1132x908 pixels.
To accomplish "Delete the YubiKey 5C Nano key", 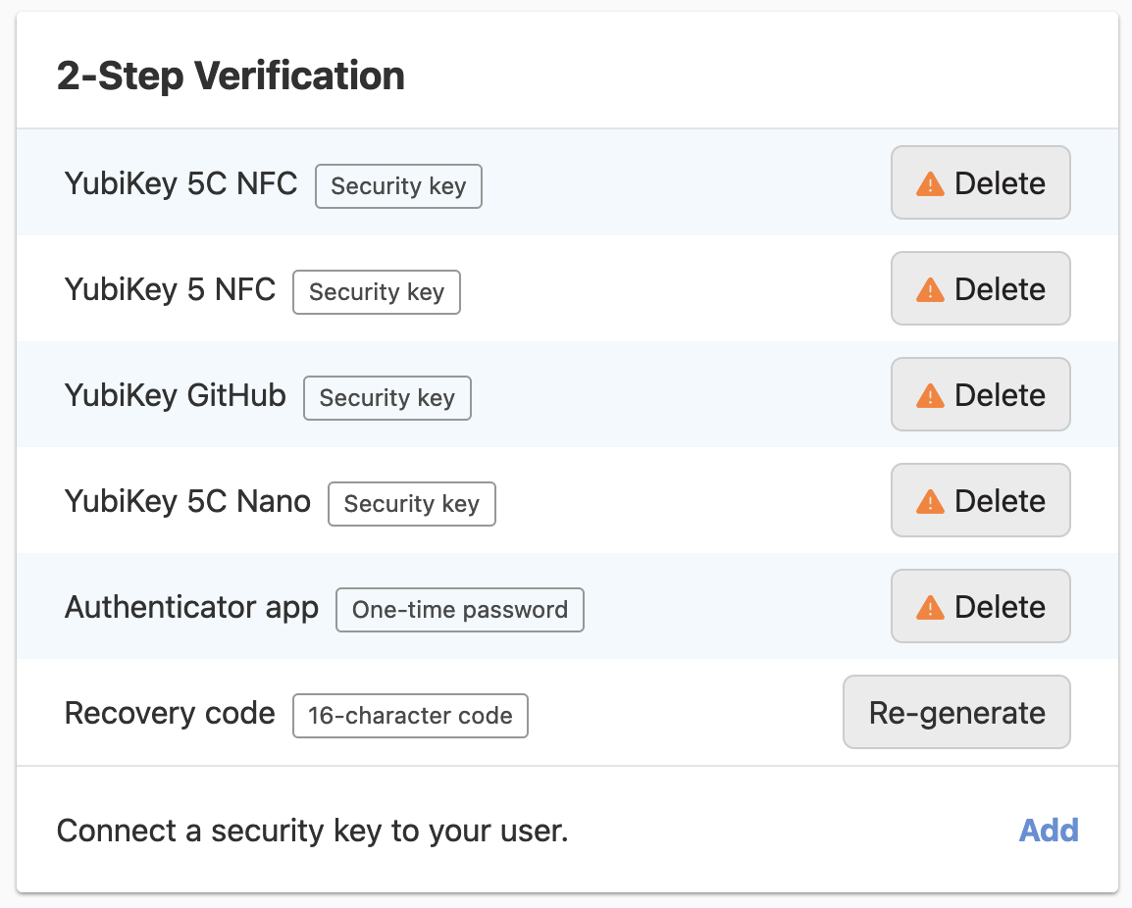I will click(980, 501).
